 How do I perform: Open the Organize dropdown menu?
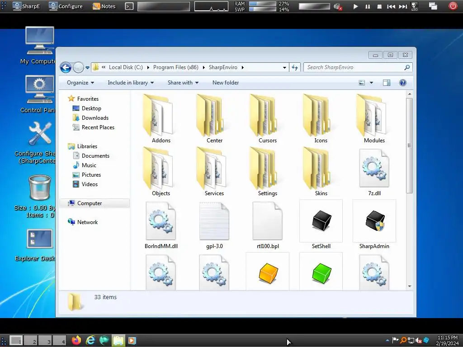pyautogui.click(x=80, y=83)
